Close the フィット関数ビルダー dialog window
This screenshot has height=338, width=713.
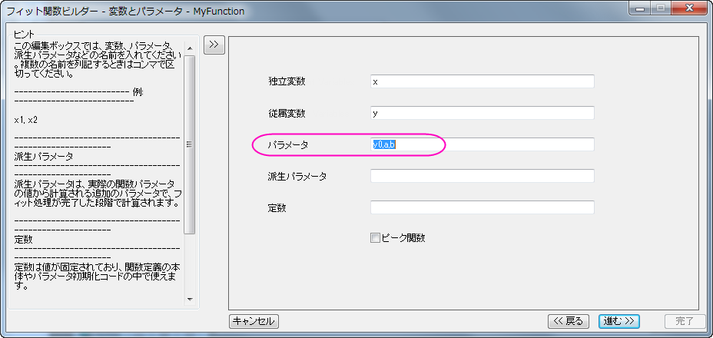click(688, 8)
